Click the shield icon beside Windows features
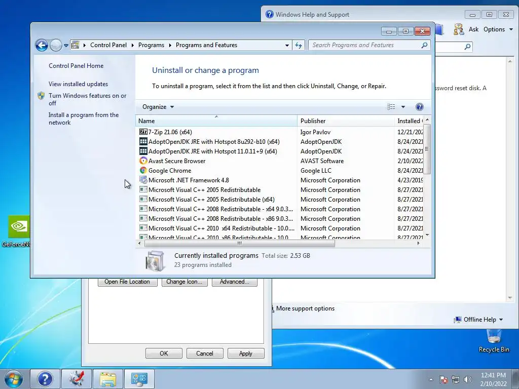Image resolution: width=519 pixels, height=389 pixels. click(x=41, y=96)
